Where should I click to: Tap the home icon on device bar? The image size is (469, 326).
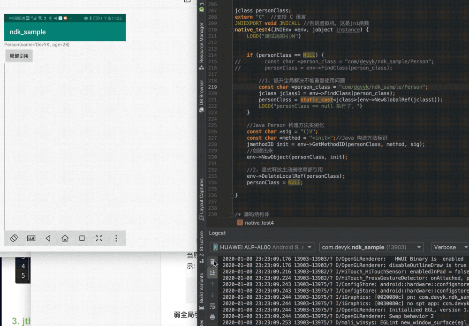(x=65, y=238)
